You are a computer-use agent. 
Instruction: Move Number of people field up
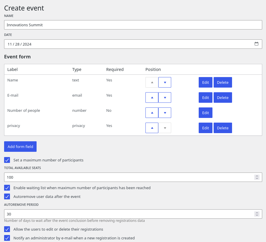pyautogui.click(x=152, y=113)
